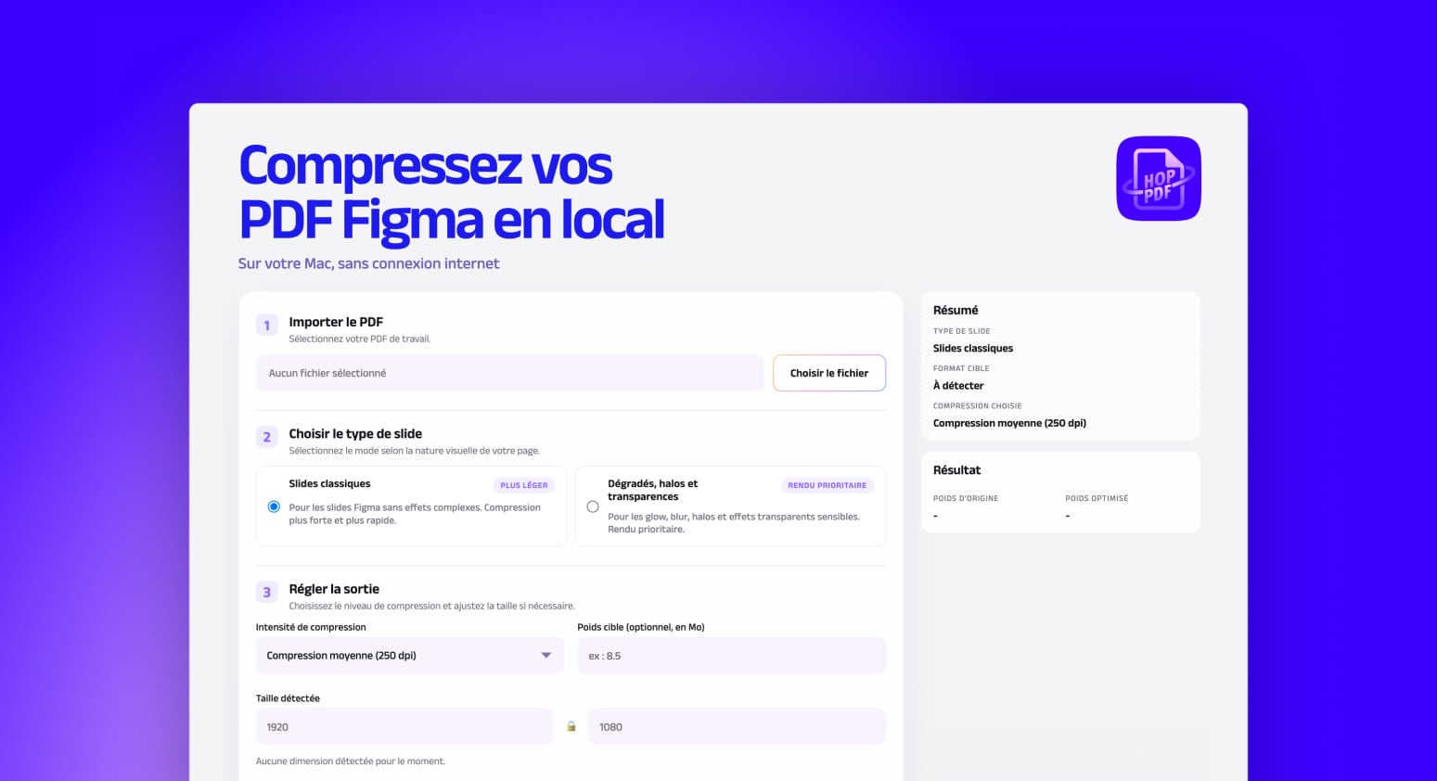Click the step 1 number badge
This screenshot has height=781, width=1437.
click(267, 326)
